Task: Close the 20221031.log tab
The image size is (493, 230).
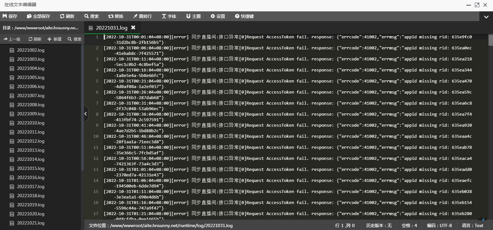Action: click(x=133, y=28)
